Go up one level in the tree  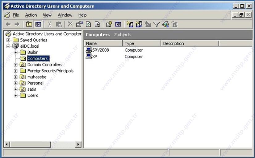coord(29,25)
